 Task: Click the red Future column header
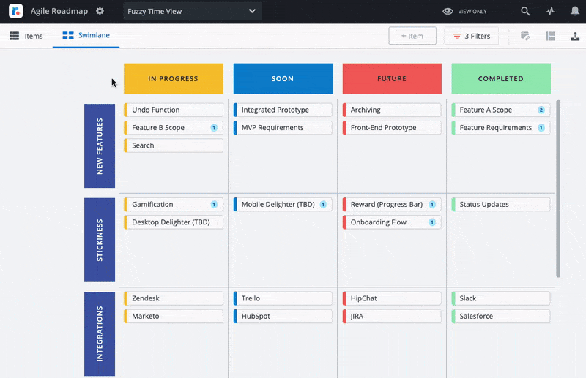tap(392, 78)
